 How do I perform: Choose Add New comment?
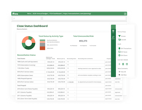pos(124,75)
